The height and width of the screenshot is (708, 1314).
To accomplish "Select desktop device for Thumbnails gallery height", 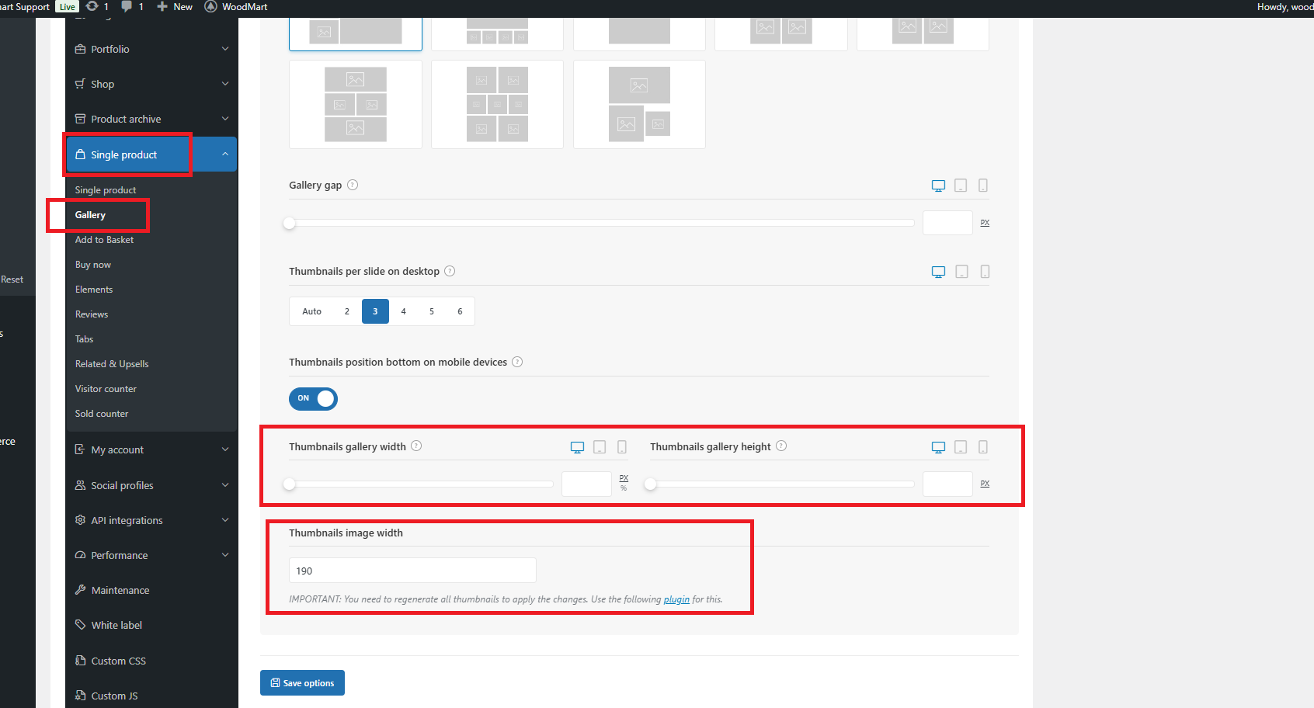I will (x=938, y=447).
